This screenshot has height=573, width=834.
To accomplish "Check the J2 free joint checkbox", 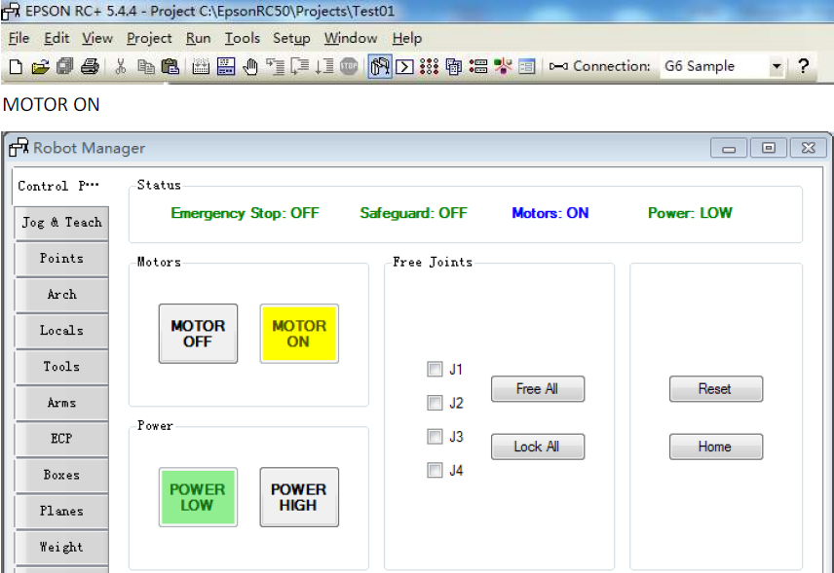I will (435, 403).
